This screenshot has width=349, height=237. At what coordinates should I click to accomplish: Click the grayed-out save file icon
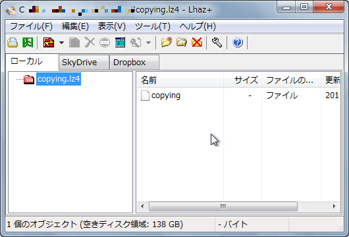74,42
